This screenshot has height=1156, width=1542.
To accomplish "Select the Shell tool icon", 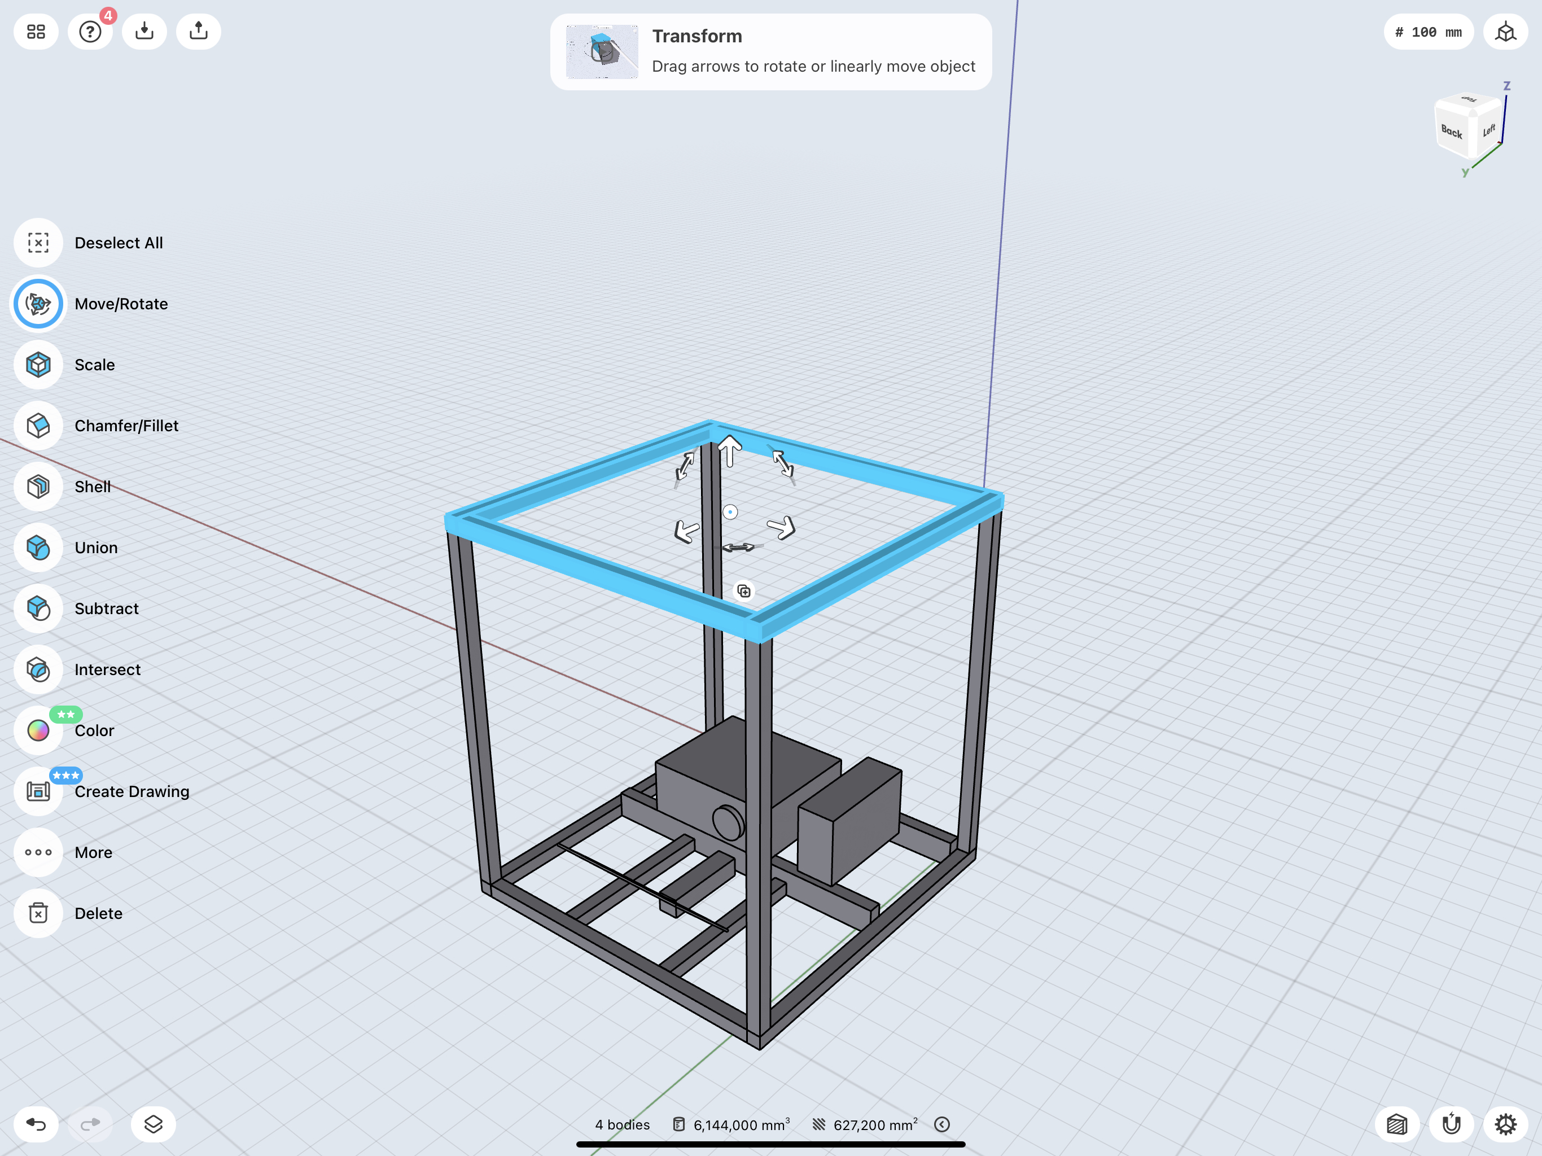I will point(38,487).
